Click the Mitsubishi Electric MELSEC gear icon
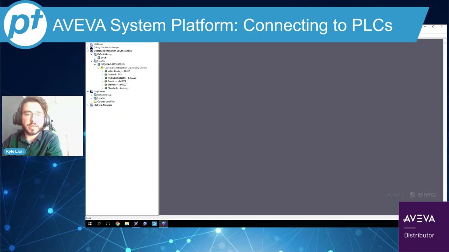The height and width of the screenshot is (252, 449). coord(106,78)
